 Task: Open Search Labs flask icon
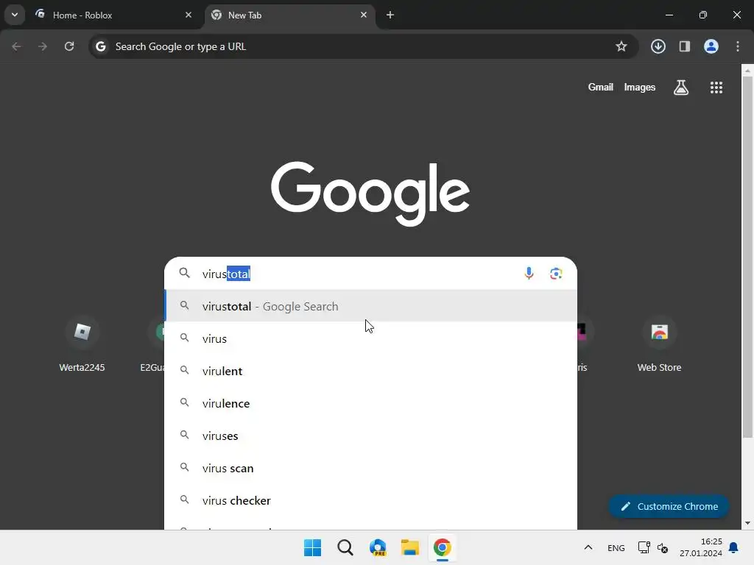(681, 88)
